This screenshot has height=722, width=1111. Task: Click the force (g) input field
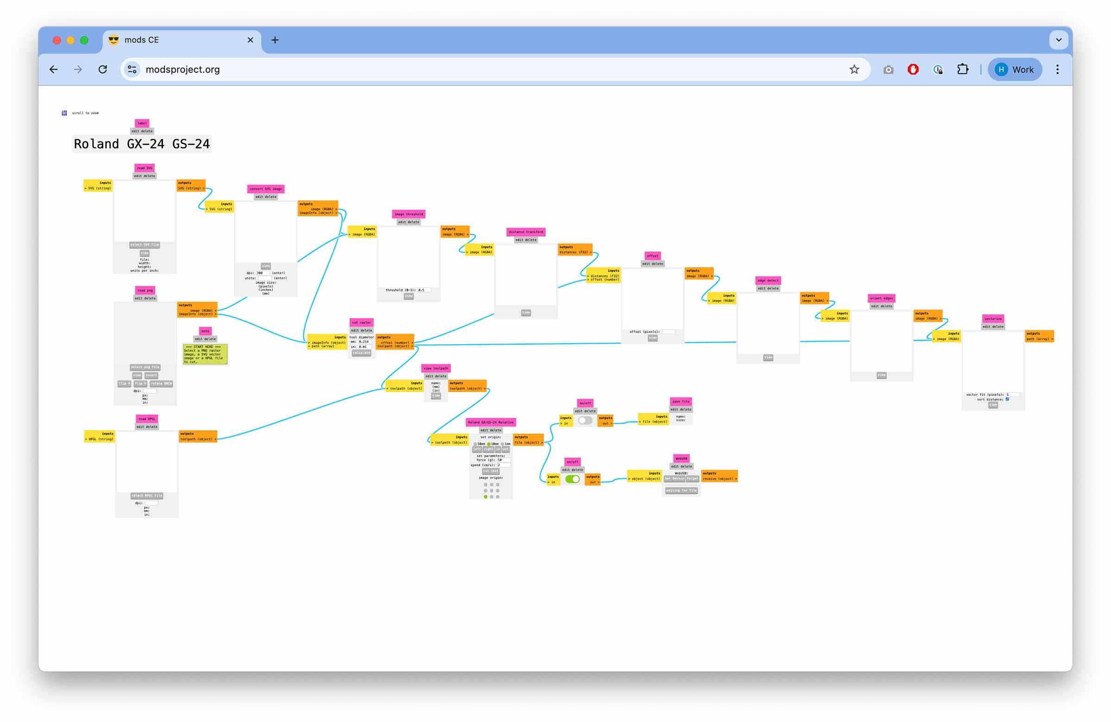point(503,460)
